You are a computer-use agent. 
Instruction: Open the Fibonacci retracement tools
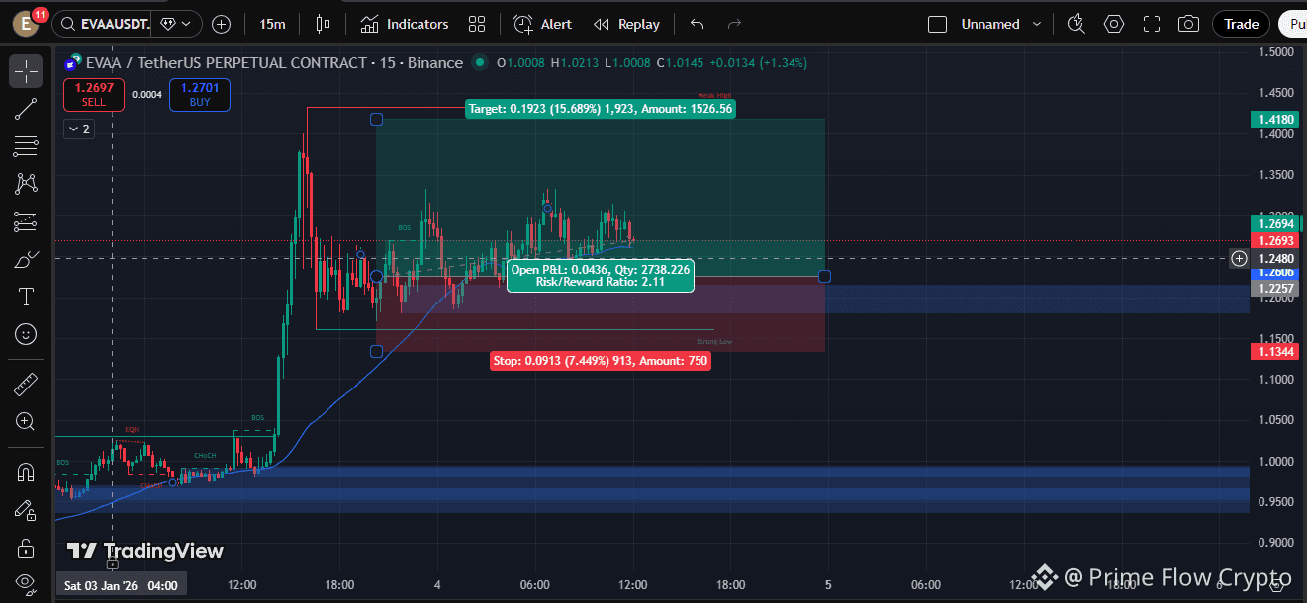pos(26,146)
